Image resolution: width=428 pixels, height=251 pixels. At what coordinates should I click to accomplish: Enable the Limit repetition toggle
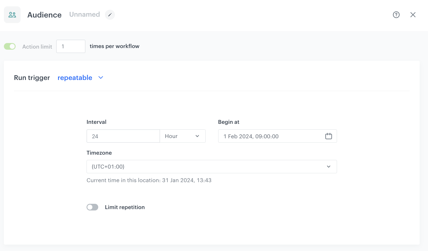(92, 207)
